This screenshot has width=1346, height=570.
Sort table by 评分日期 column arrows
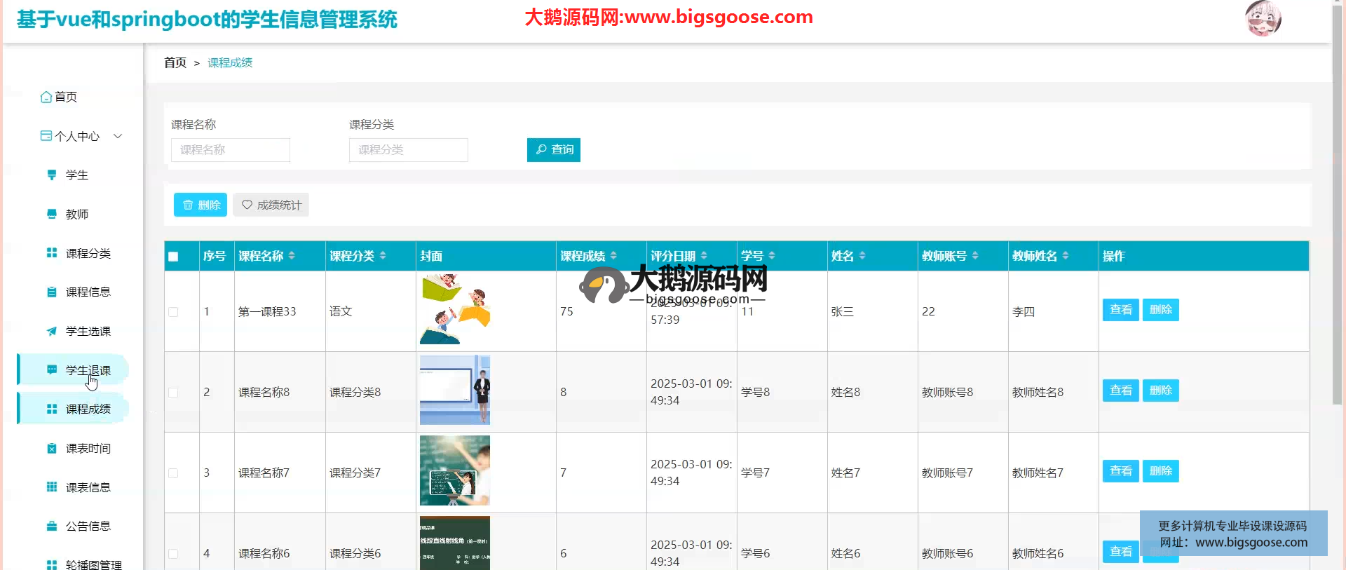(x=704, y=256)
